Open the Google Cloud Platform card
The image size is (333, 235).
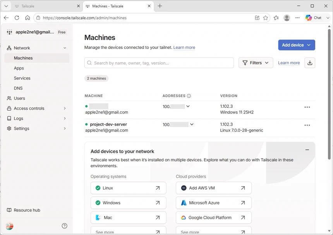(213, 218)
